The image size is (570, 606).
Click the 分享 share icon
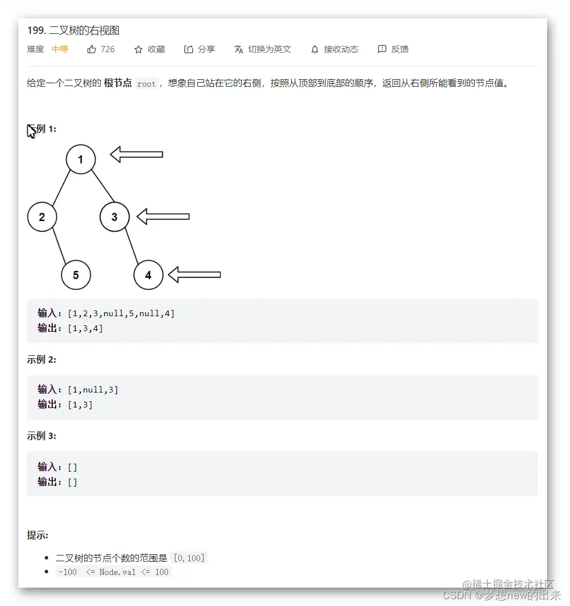pos(188,49)
